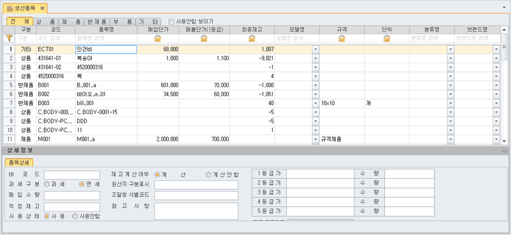Image resolution: width=511 pixels, height=235 pixels.
Task: Click the 규격 filter edit icon
Action: [x=342, y=38]
